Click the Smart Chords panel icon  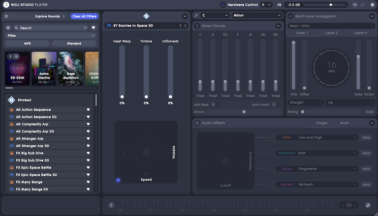pyautogui.click(x=197, y=26)
